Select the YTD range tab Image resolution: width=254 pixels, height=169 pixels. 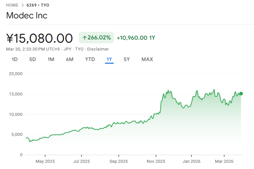tap(90, 59)
